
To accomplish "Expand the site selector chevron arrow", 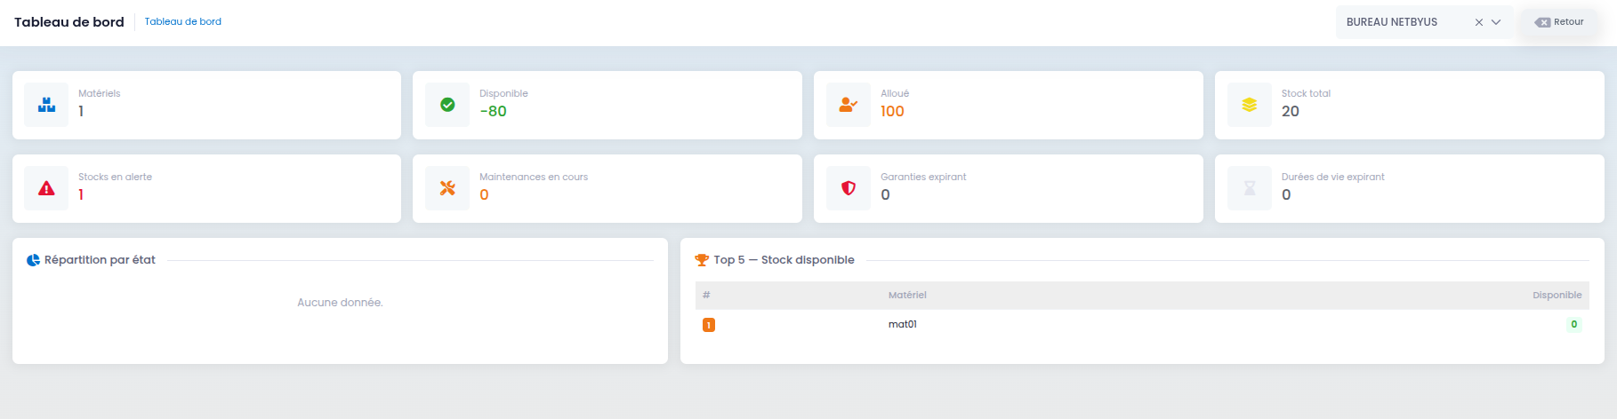I will 1496,22.
